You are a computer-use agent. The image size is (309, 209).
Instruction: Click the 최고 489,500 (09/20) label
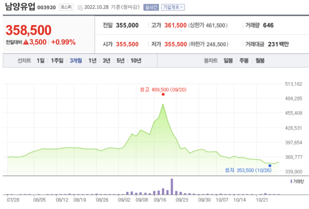coord(163,90)
